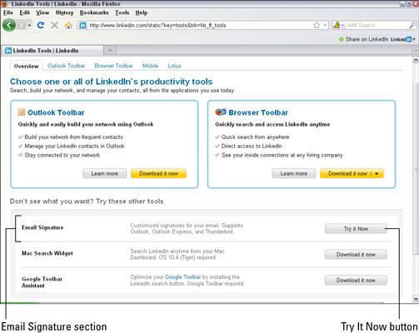
Task: Click the Outlook Toolbar heading icon
Action: [x=22, y=112]
